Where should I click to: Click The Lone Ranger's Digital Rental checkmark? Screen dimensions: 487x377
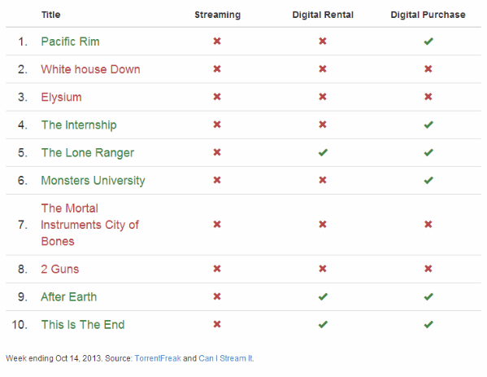coord(323,152)
